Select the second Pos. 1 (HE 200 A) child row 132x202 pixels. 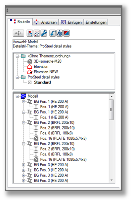(54, 118)
